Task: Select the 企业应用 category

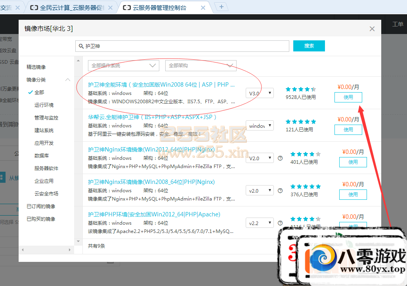Action: 44,181
